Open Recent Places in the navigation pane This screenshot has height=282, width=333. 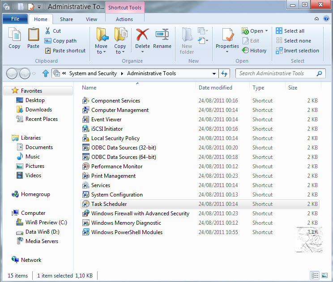tap(37, 119)
